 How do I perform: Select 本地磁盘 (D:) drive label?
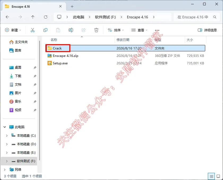(x=27, y=144)
